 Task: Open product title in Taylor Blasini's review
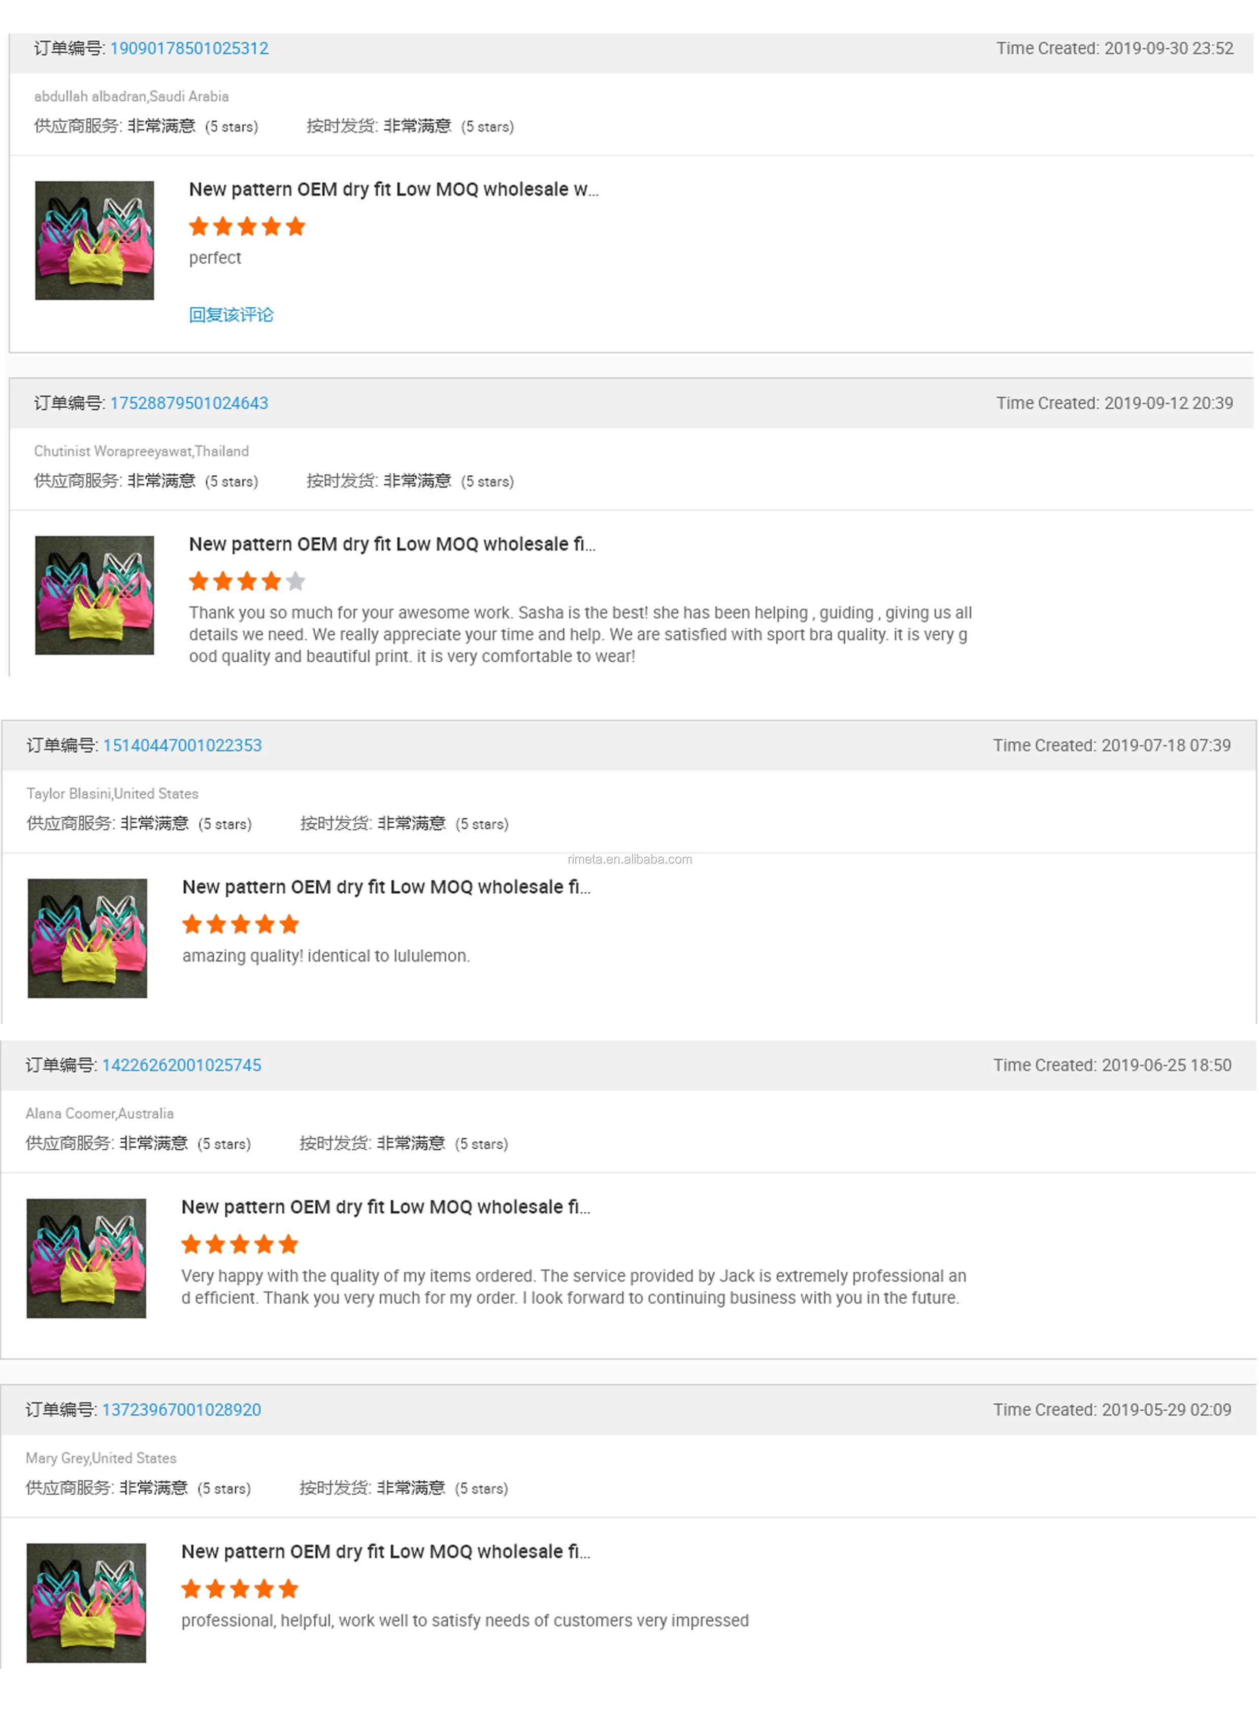click(386, 887)
